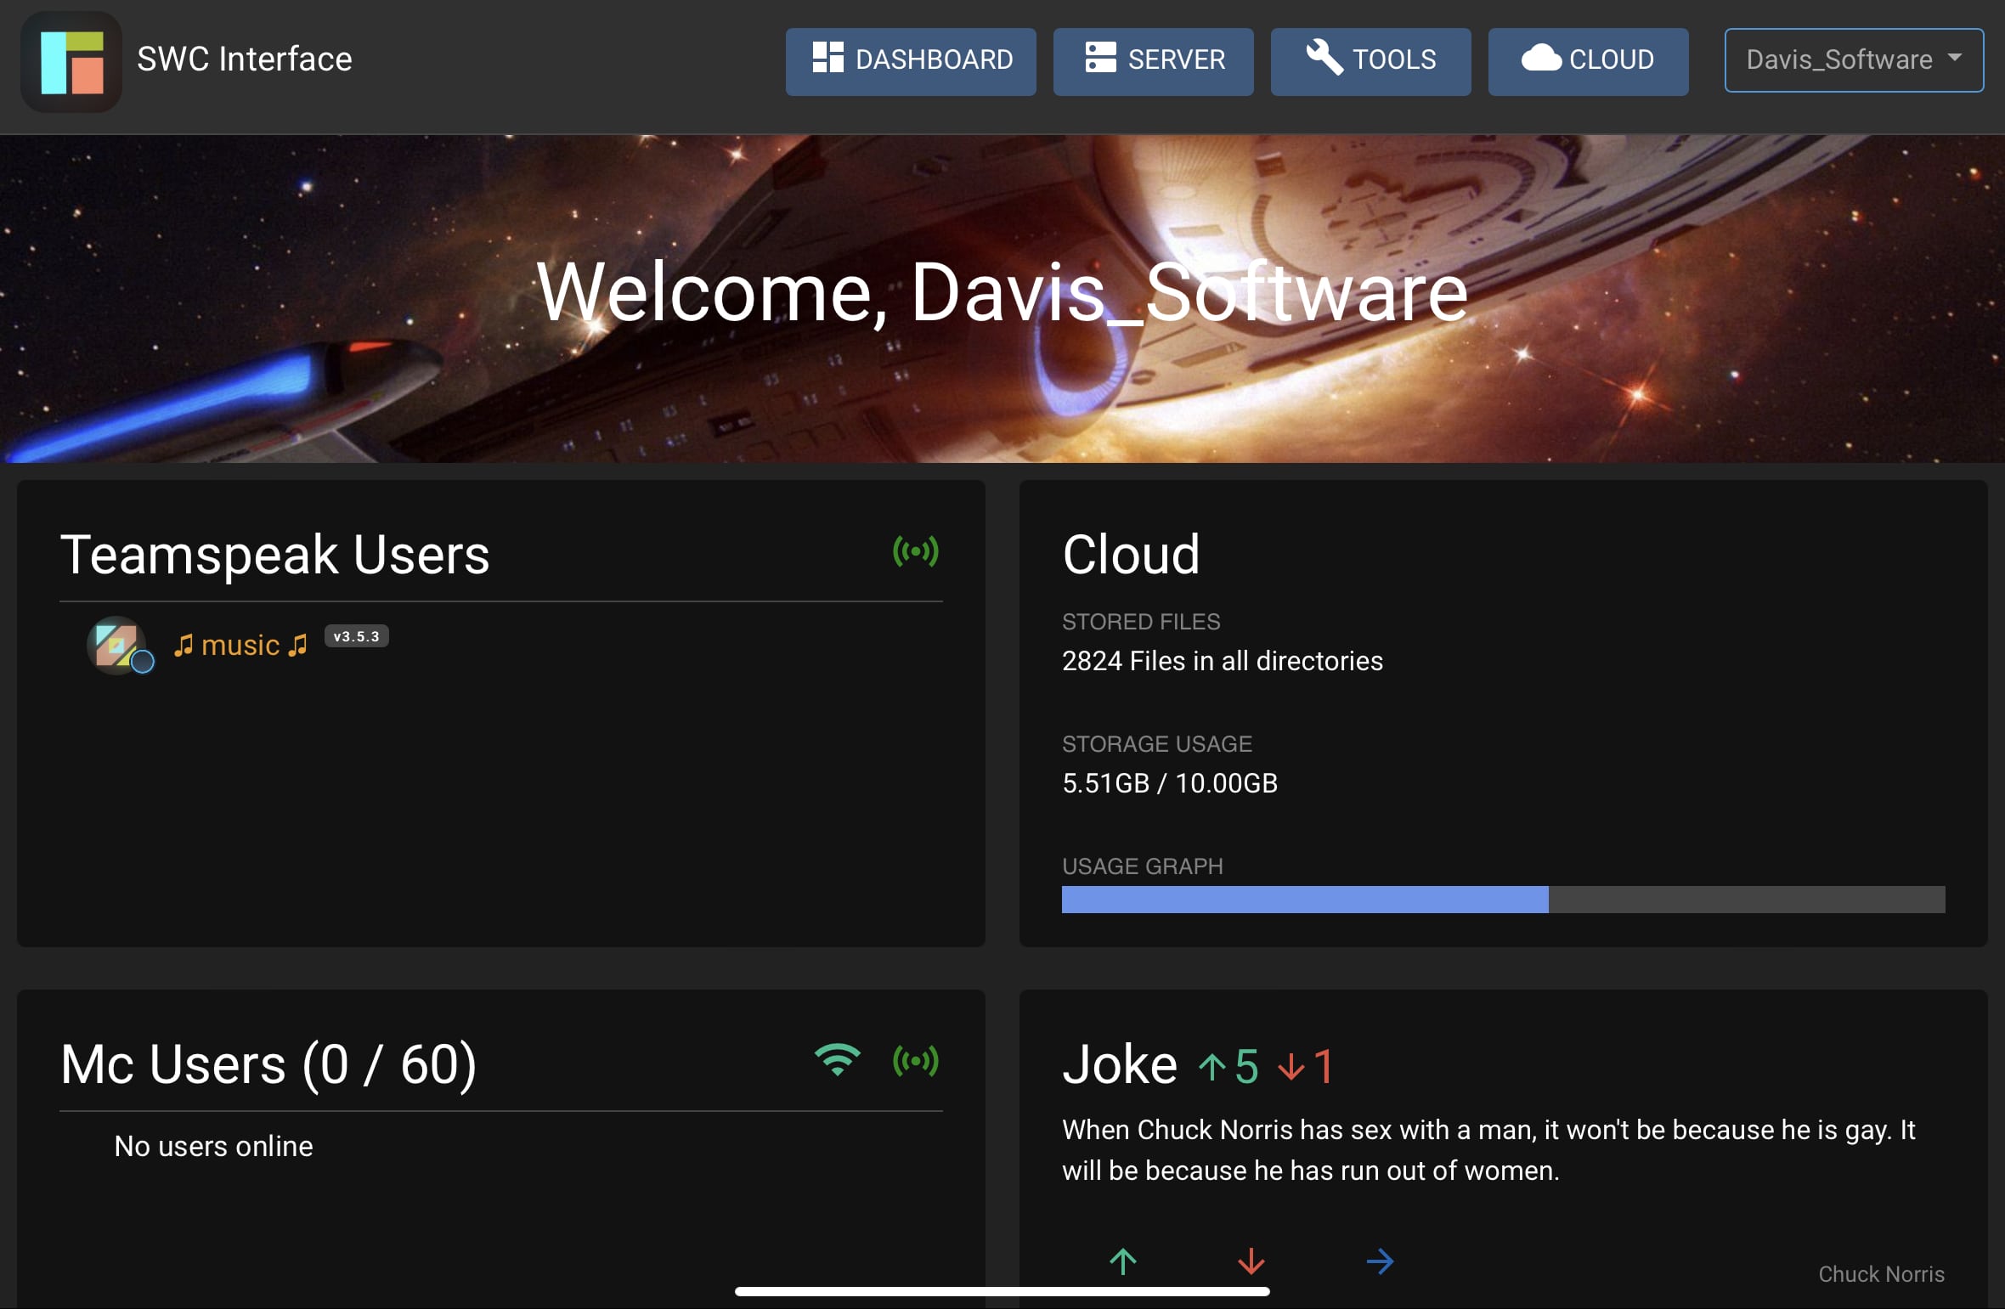Screen dimensions: 2005x1309
Task: Click the Server icon in the navbar
Action: click(1101, 59)
